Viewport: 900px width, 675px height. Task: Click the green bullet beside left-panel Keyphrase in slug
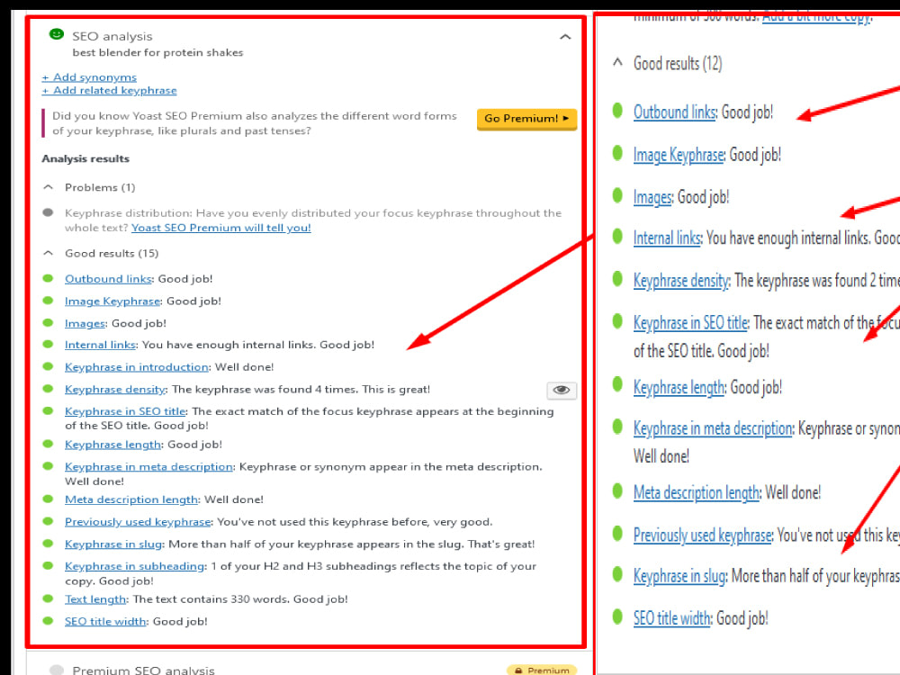49,544
